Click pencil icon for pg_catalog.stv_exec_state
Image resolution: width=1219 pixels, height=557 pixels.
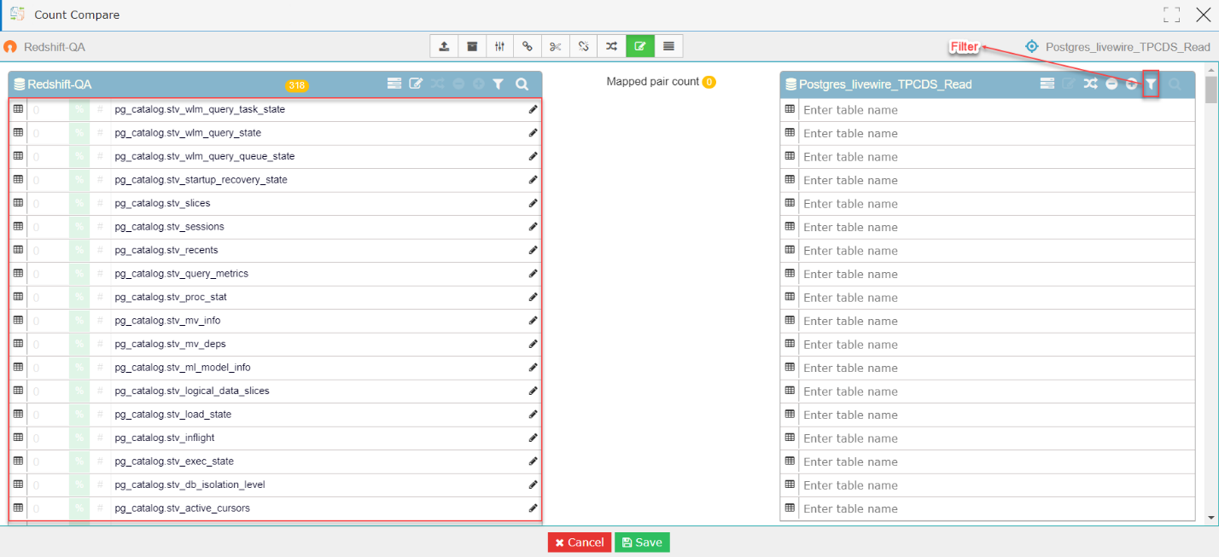click(x=533, y=461)
